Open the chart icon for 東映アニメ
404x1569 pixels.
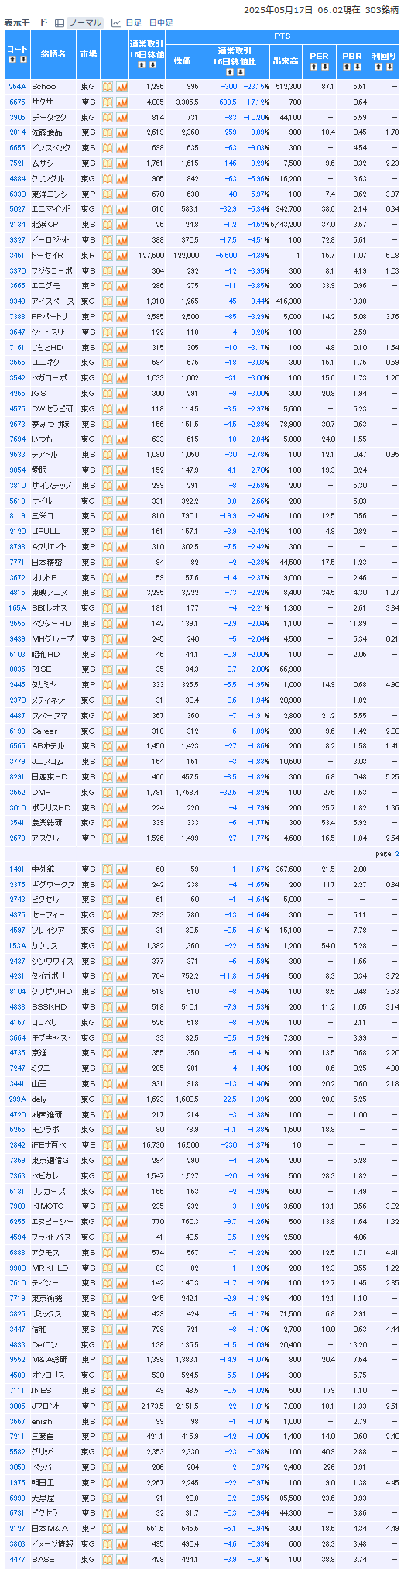[122, 593]
